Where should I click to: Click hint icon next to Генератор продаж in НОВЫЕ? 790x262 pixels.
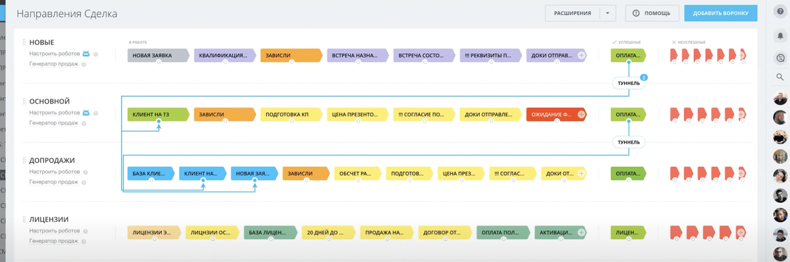[x=84, y=64]
